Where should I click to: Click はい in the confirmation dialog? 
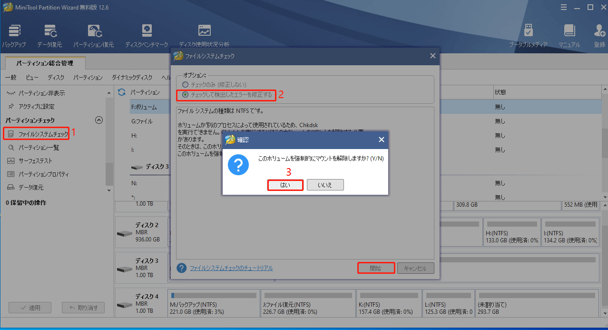click(x=285, y=185)
